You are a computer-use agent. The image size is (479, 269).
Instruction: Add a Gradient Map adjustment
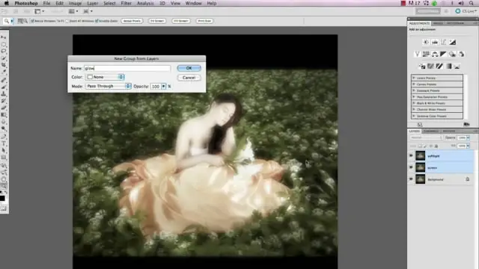pos(448,67)
